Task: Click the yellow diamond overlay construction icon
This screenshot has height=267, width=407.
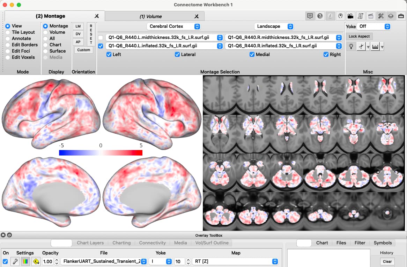Action: click(x=36, y=261)
